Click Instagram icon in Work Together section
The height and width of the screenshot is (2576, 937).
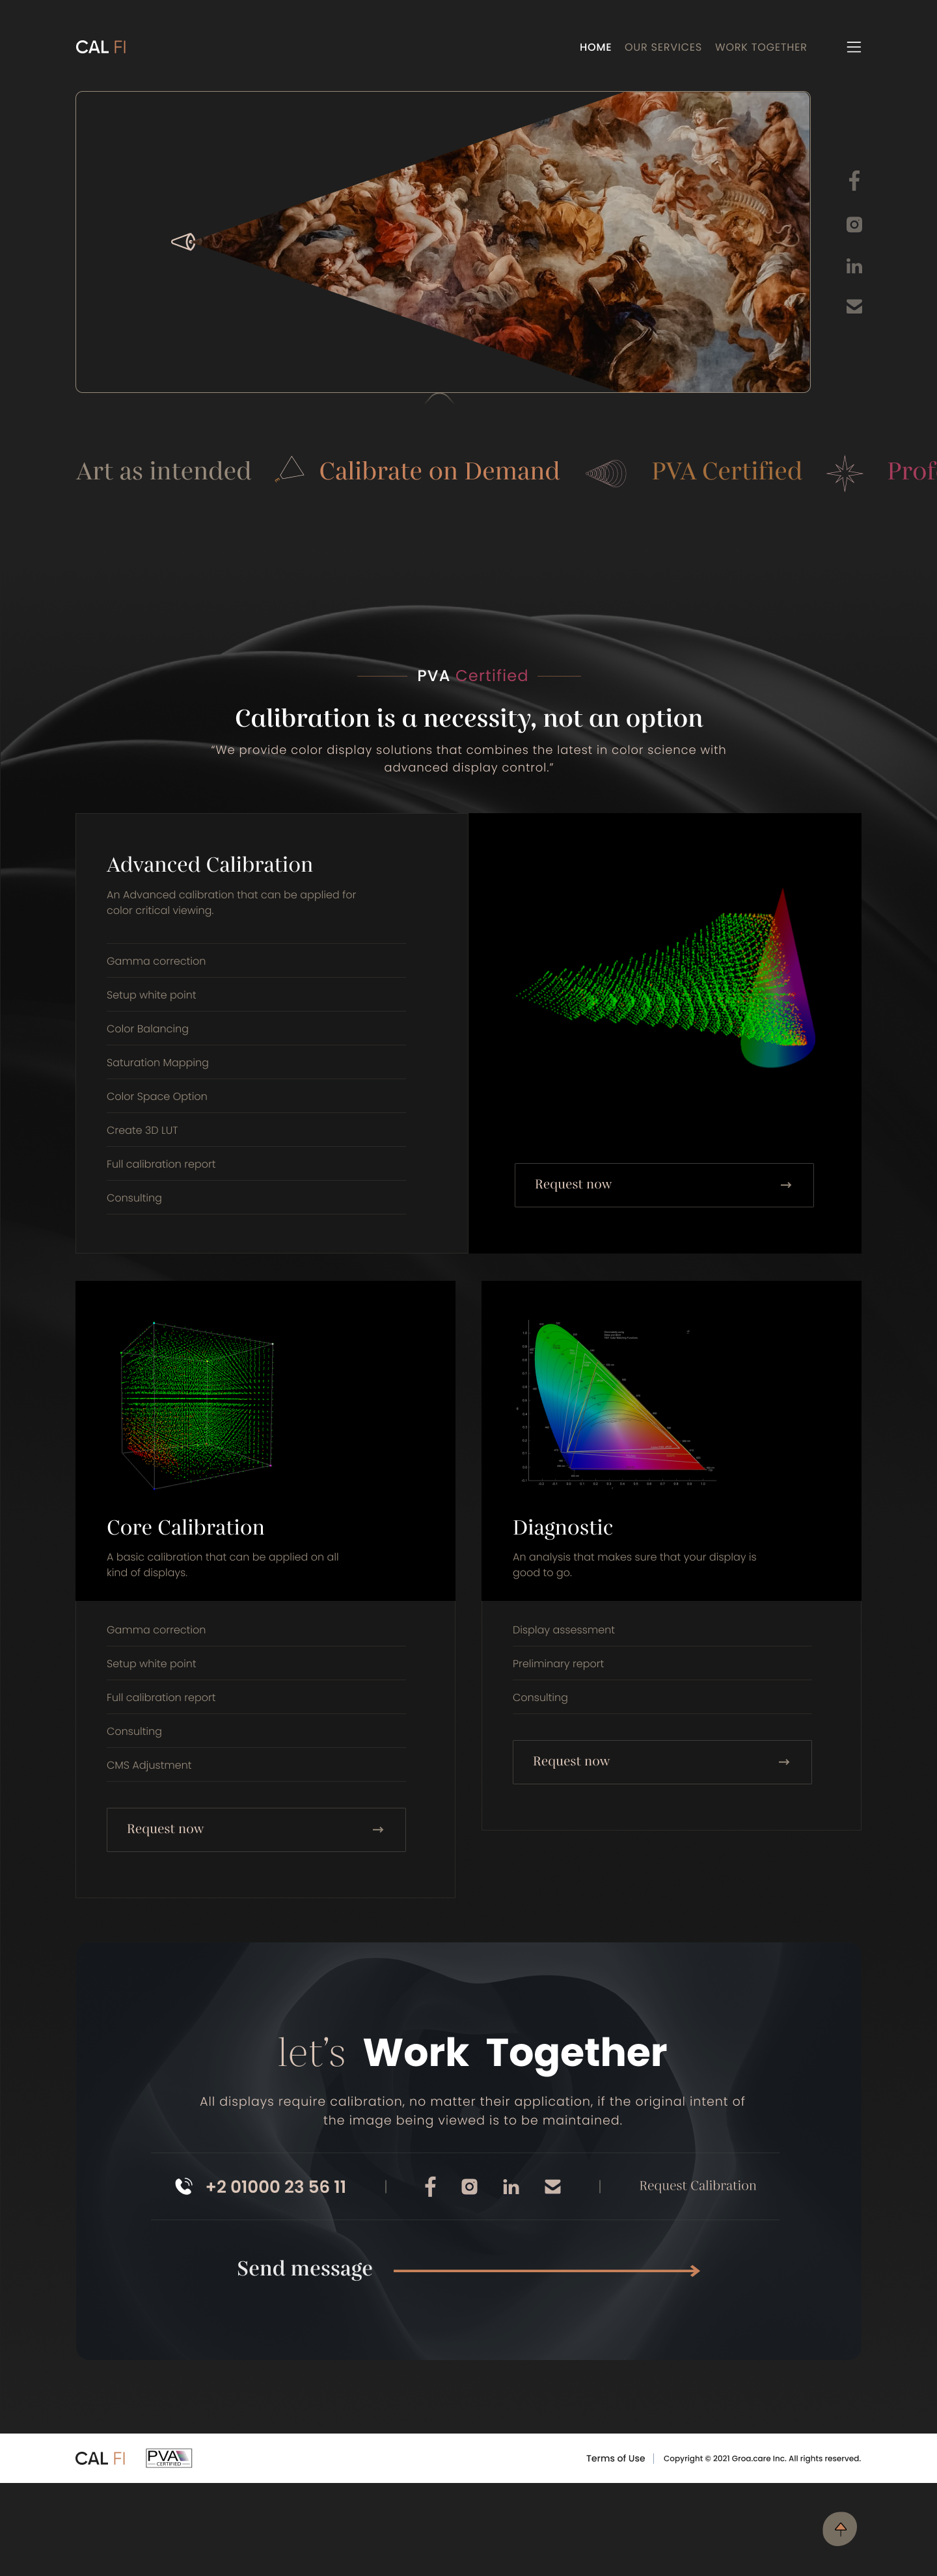click(x=469, y=2186)
